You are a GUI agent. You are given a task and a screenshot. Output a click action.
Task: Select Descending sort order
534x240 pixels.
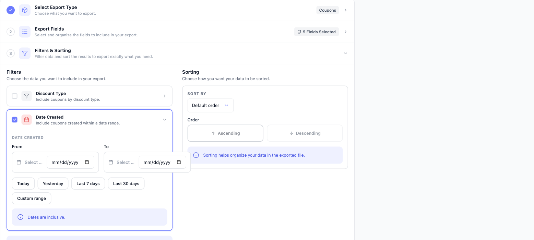click(305, 133)
